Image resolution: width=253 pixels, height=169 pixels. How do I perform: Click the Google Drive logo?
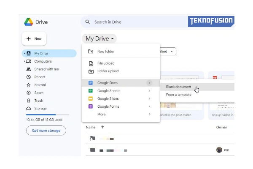tap(29, 22)
